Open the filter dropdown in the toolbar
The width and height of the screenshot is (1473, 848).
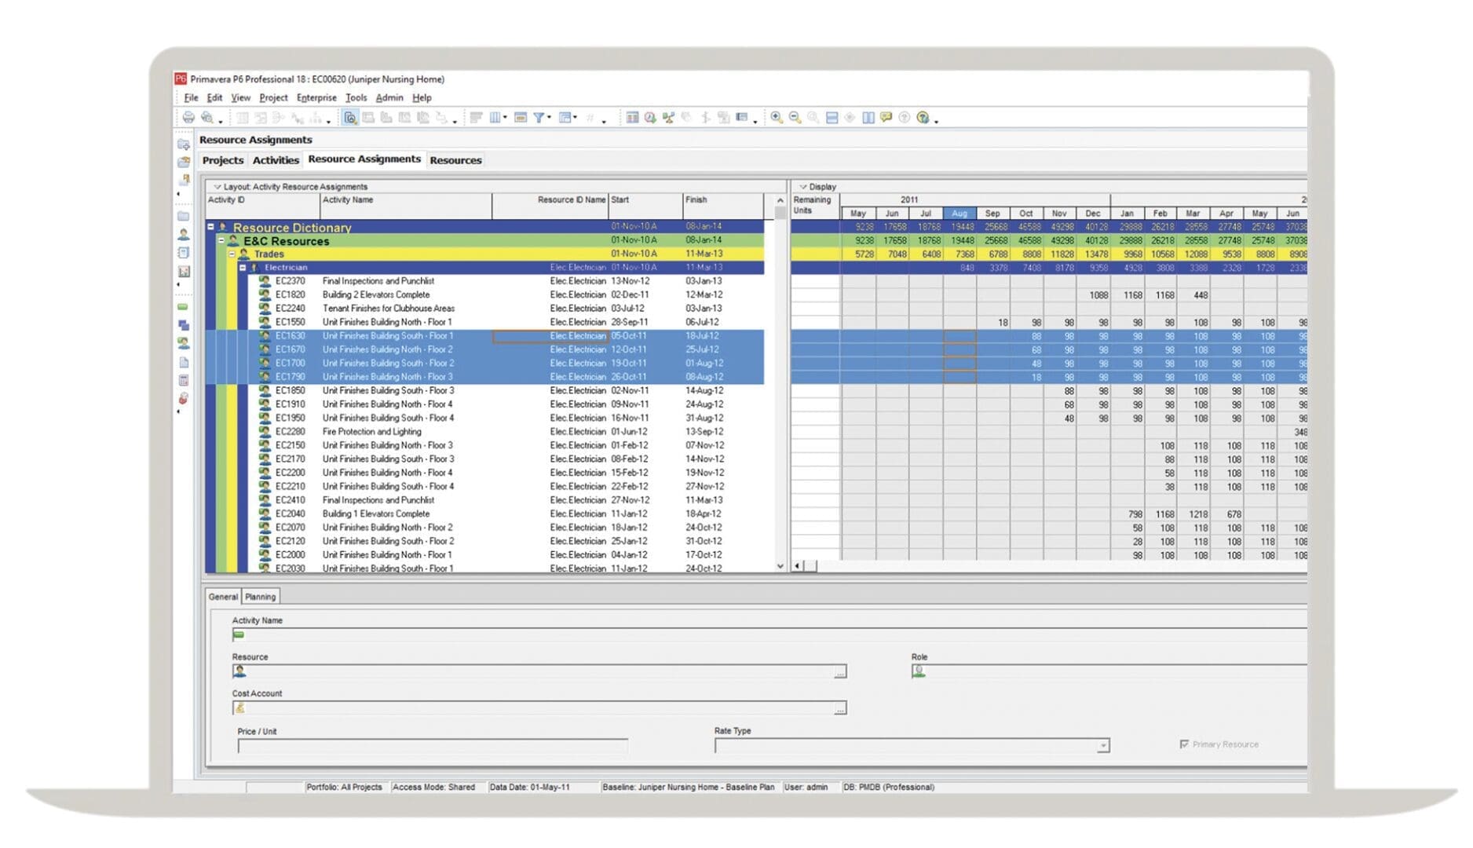pyautogui.click(x=548, y=118)
